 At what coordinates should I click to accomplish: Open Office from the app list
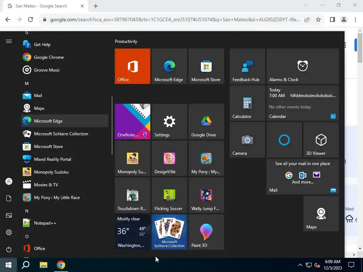(65, 248)
